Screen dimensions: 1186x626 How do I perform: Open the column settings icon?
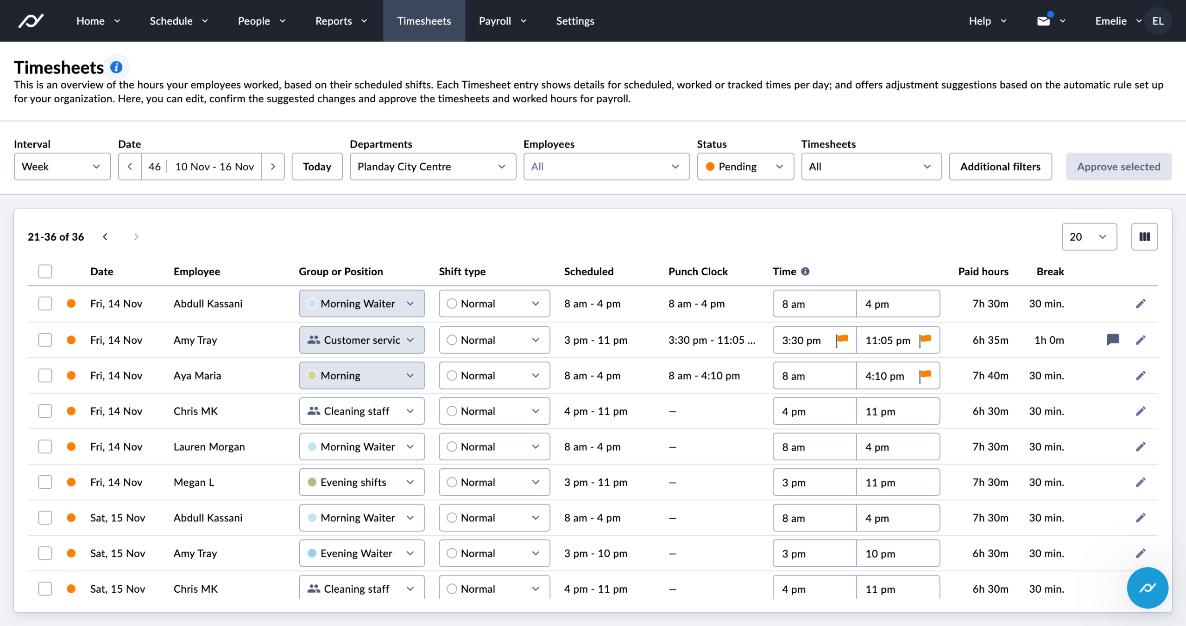[1144, 237]
